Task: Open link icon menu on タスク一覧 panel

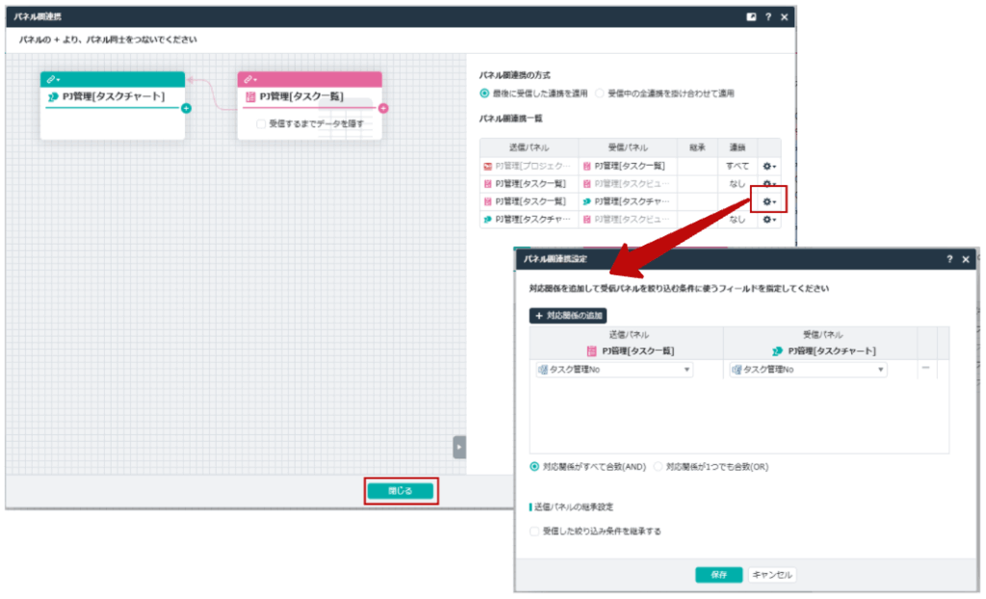Action: [249, 79]
